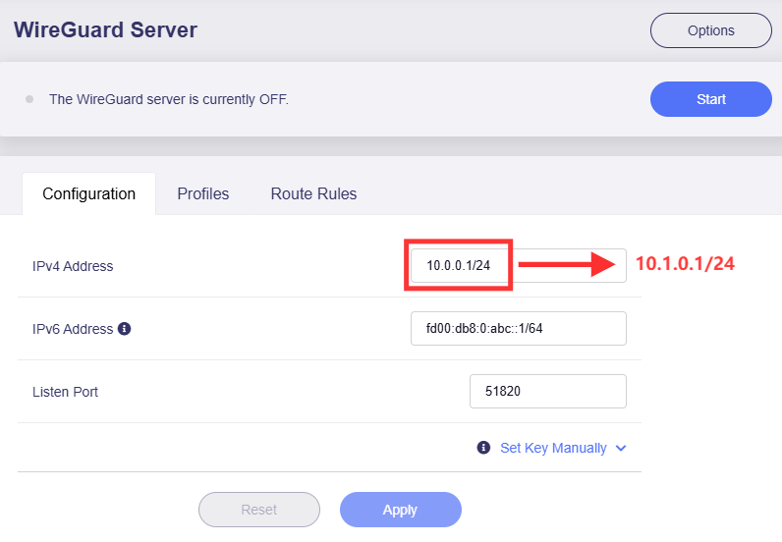The image size is (782, 542).
Task: Focus the IPv6 Address input field
Action: (x=518, y=329)
